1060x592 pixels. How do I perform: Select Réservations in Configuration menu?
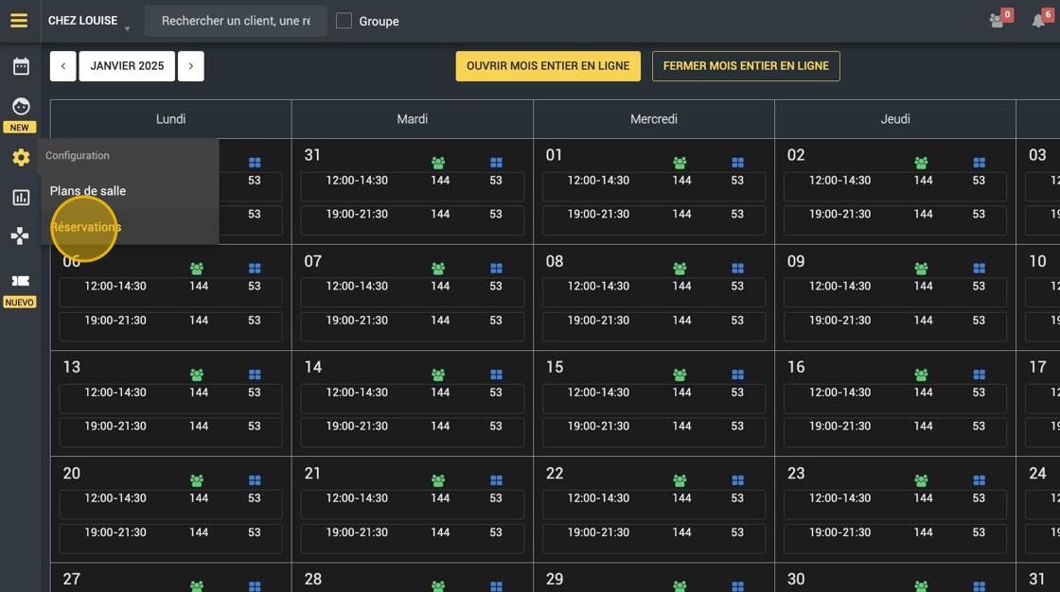(86, 227)
